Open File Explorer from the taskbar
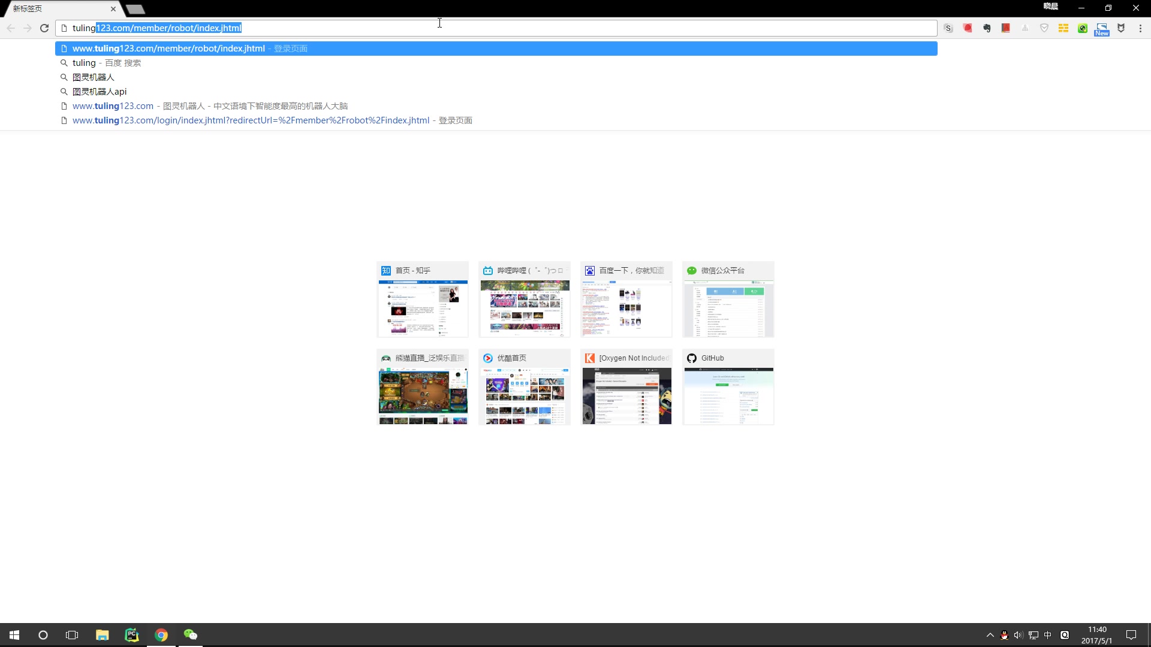This screenshot has width=1151, height=647. [103, 635]
